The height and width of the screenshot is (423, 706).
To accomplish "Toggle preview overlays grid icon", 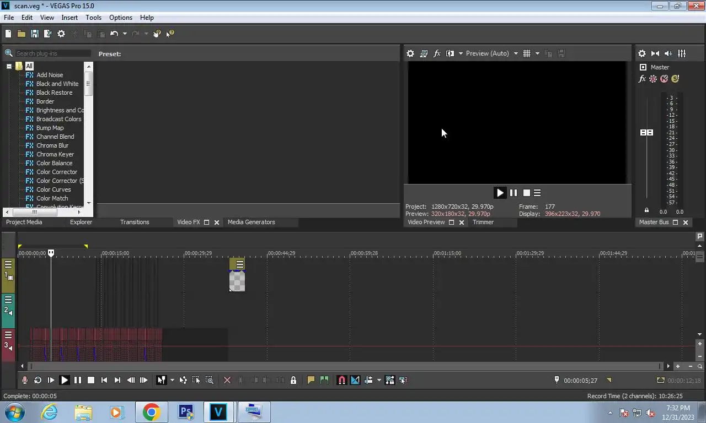I will point(527,53).
